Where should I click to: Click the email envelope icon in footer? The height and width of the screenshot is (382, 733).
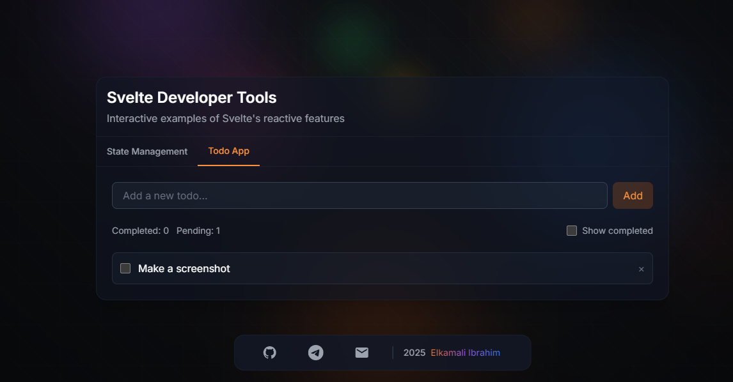pyautogui.click(x=362, y=353)
